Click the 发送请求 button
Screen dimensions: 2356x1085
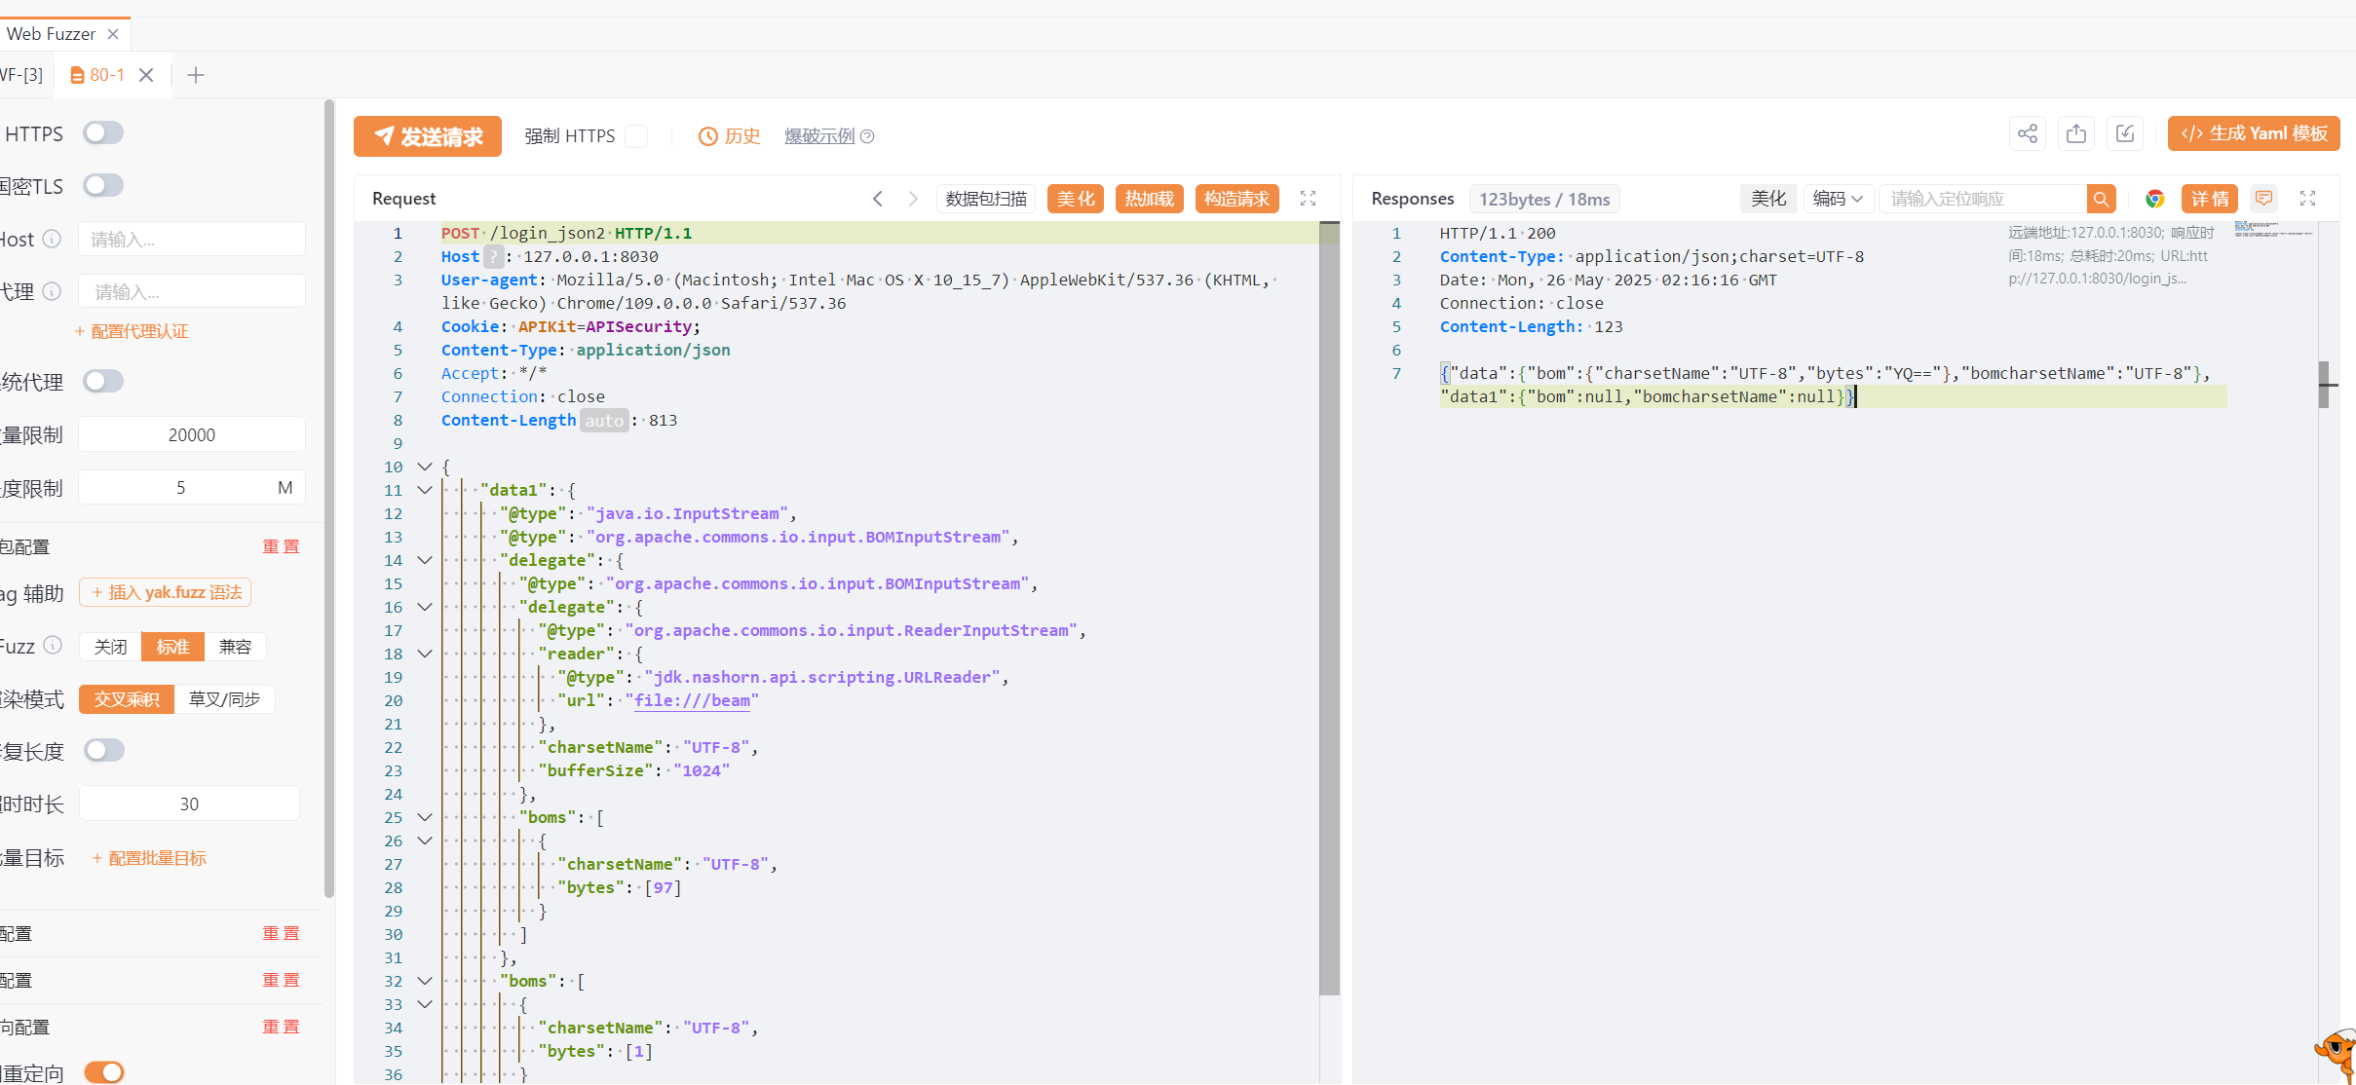click(x=428, y=136)
